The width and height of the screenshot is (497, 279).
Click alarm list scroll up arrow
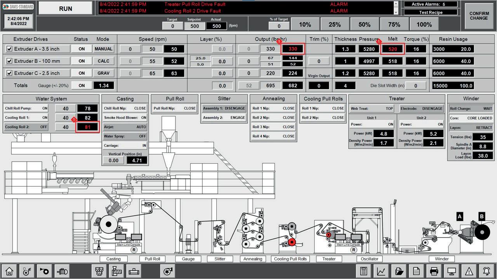(x=396, y=3)
